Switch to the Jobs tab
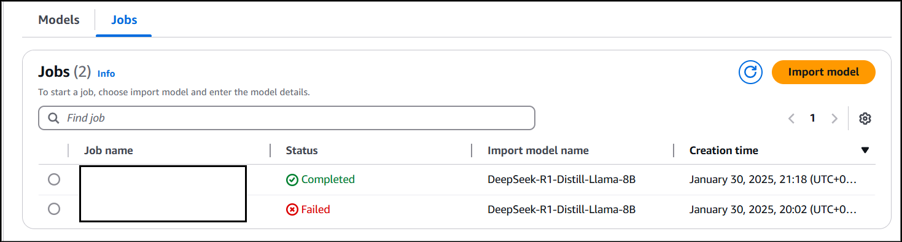 tap(124, 20)
